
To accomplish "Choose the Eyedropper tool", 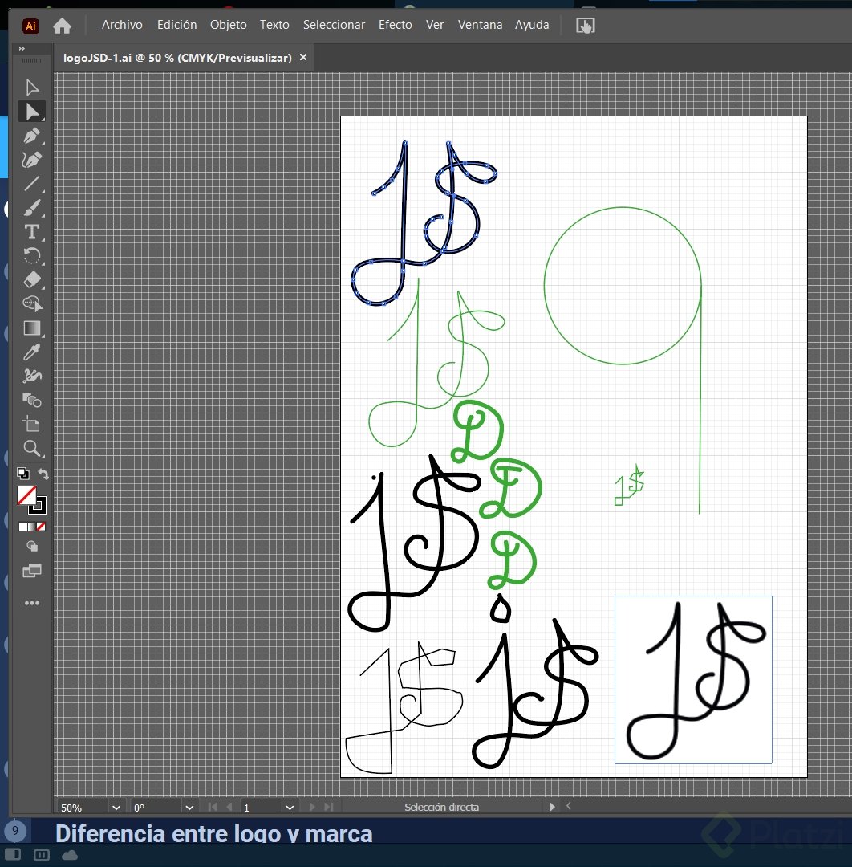I will [x=32, y=352].
